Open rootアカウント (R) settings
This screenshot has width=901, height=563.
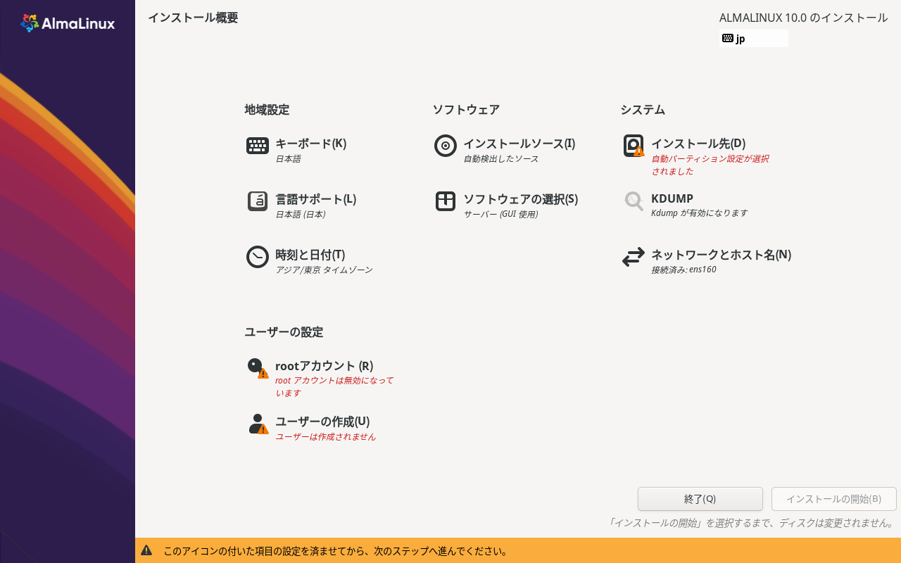click(325, 366)
